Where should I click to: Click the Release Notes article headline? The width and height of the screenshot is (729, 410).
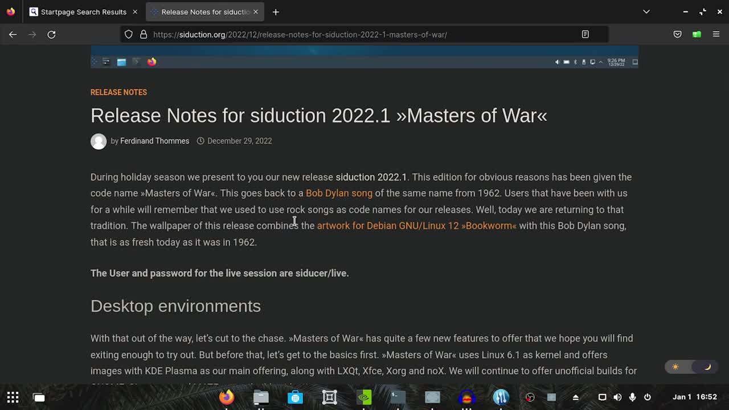319,116
